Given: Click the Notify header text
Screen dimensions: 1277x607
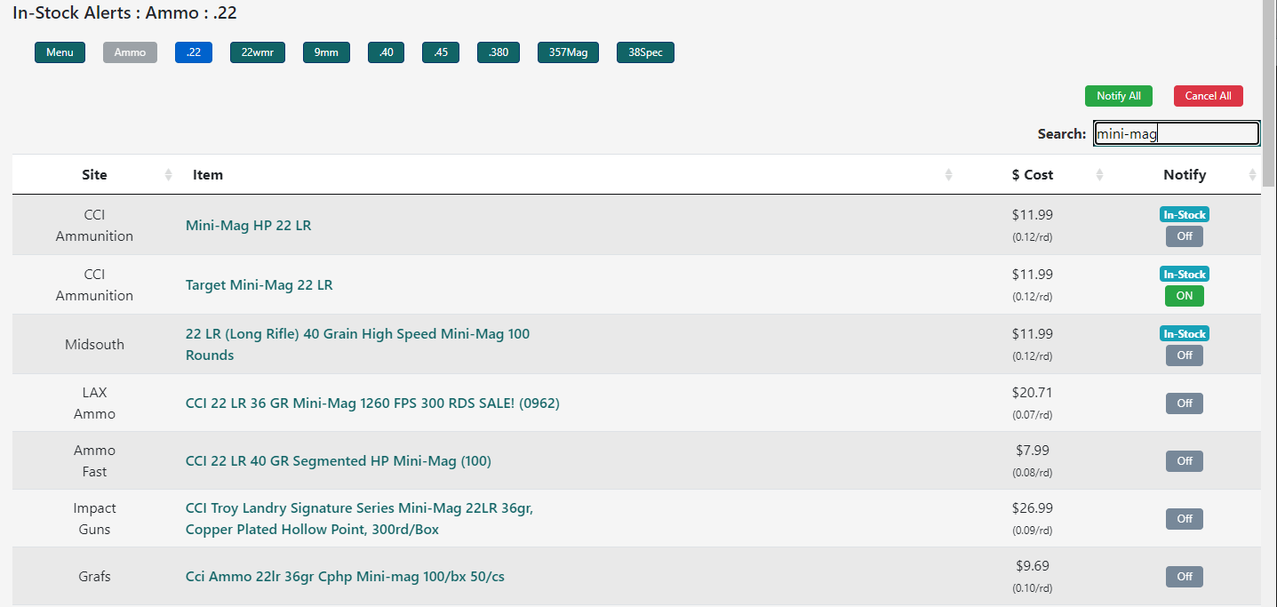Looking at the screenshot, I should click(1185, 175).
